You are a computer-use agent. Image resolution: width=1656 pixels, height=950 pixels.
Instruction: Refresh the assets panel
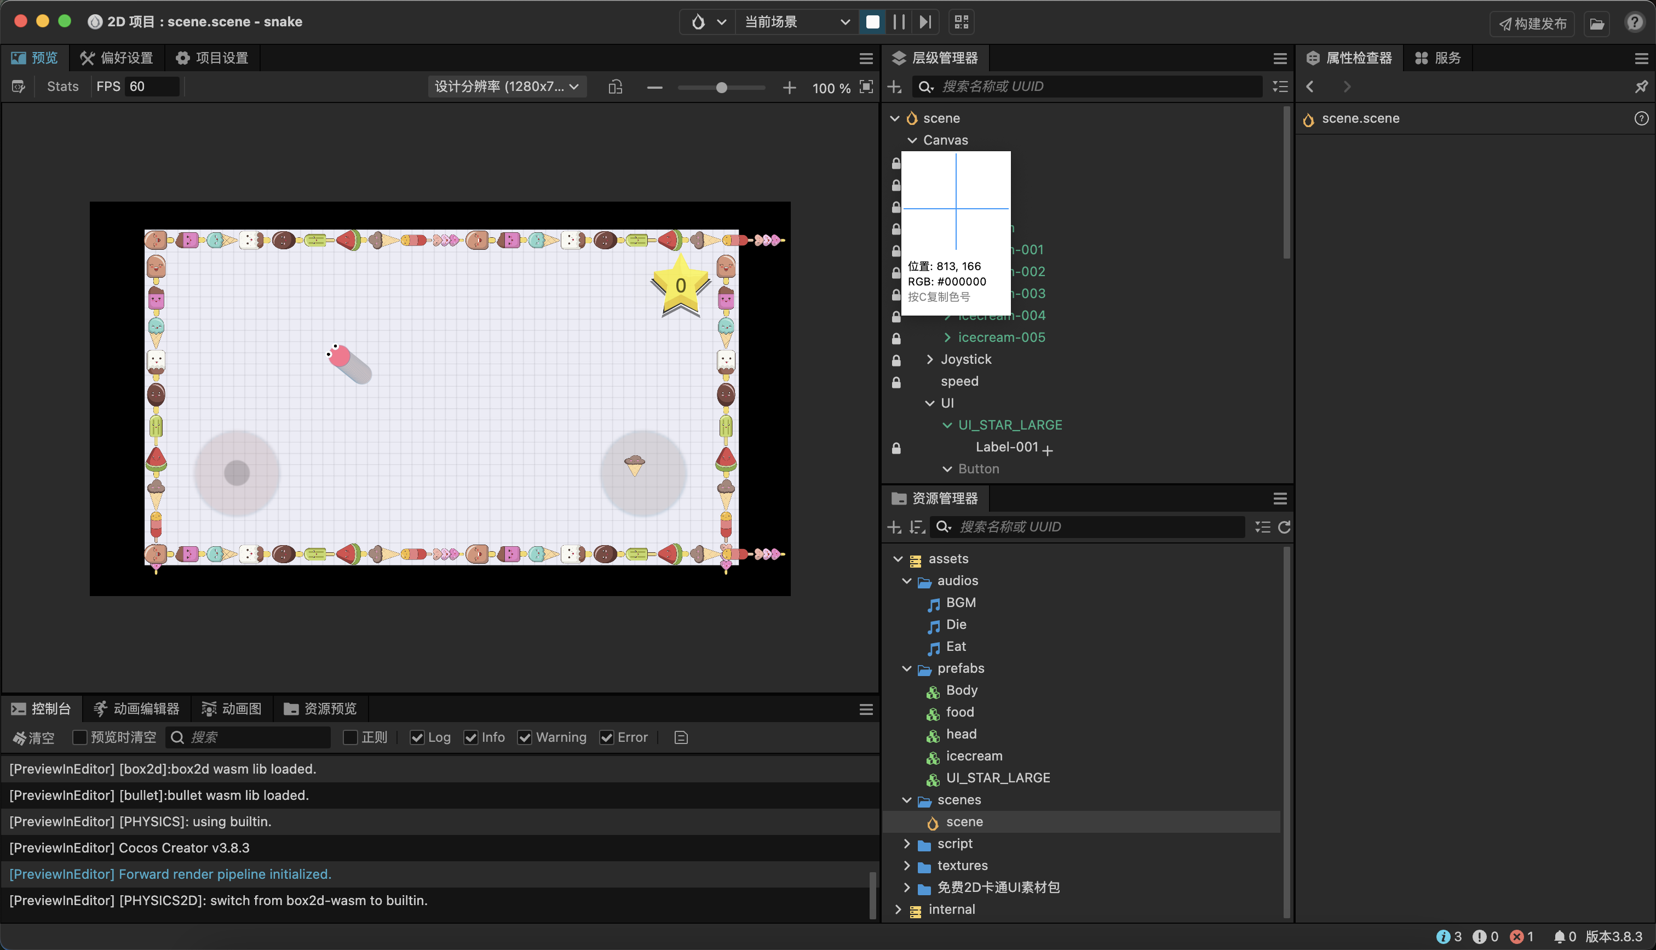click(x=1284, y=527)
